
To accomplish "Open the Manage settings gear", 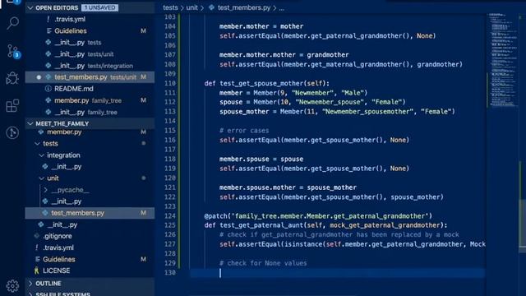I will (12, 286).
